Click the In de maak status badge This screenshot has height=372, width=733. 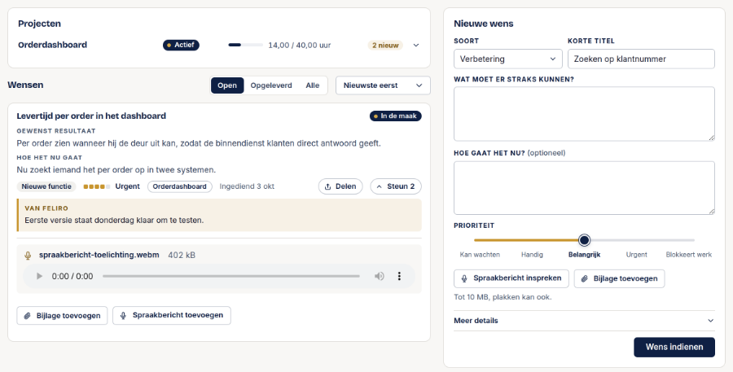point(396,116)
